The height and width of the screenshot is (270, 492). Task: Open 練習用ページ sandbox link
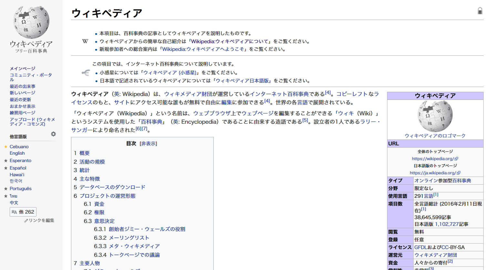click(x=22, y=113)
